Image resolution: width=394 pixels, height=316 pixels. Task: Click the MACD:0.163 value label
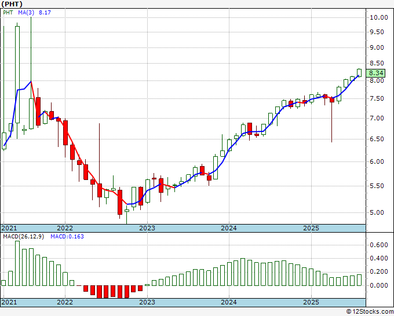(x=67, y=237)
